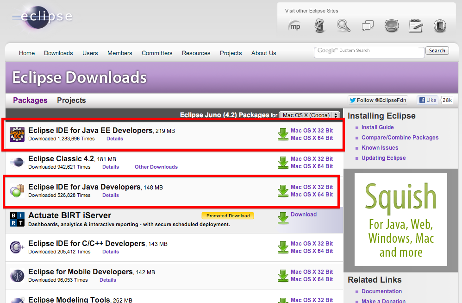Open the Eclipse Marketplace (mp) icon

[294, 26]
